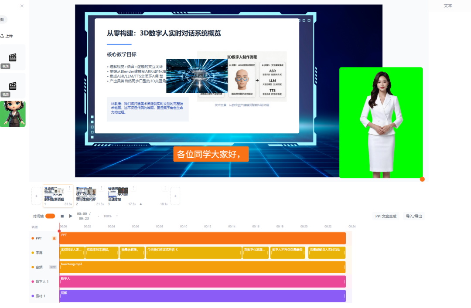This screenshot has width=471, height=308.
Task: Select slide 3 thumbnail (17.3s)
Action: (121, 196)
